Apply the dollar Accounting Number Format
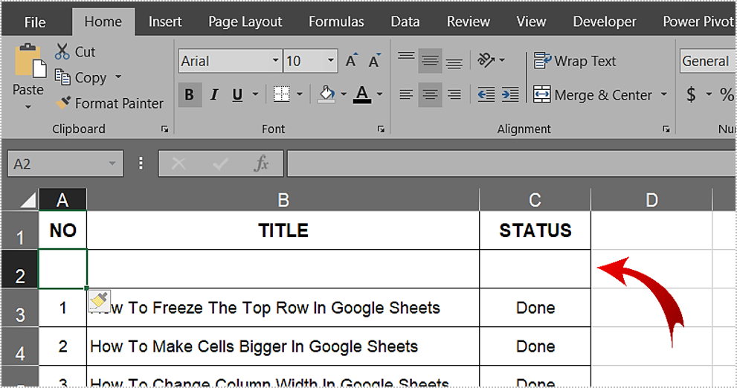 (691, 94)
